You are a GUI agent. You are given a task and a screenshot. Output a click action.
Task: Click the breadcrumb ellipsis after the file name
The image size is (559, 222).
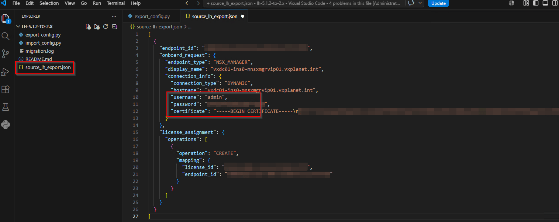click(190, 27)
